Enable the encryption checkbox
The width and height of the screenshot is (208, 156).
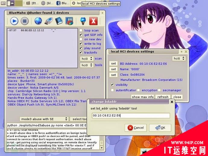point(138,90)
